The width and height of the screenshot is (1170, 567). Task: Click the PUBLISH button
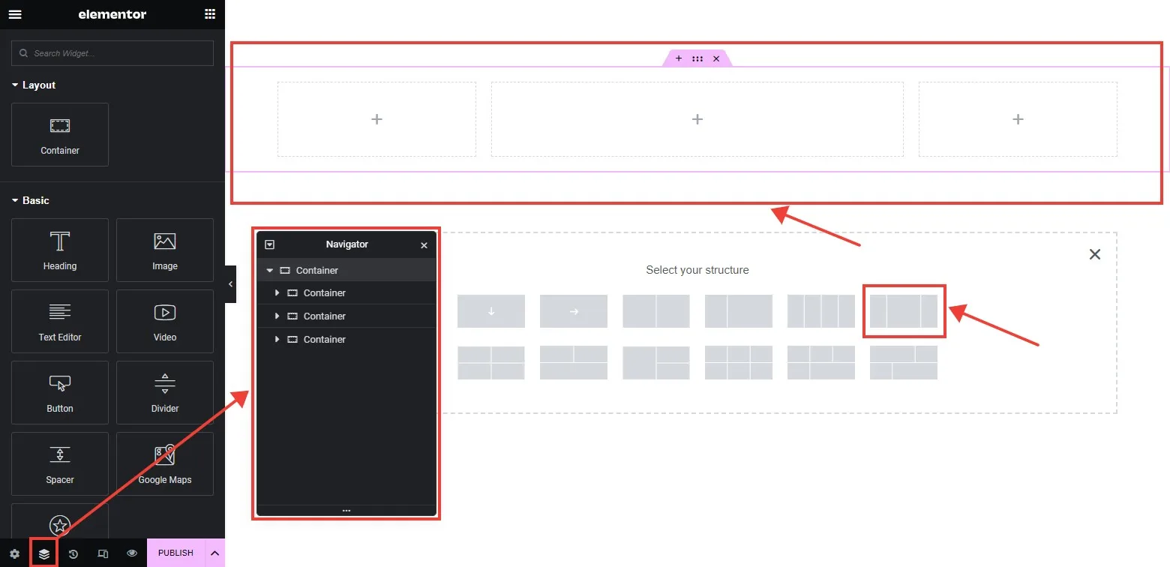tap(175, 553)
